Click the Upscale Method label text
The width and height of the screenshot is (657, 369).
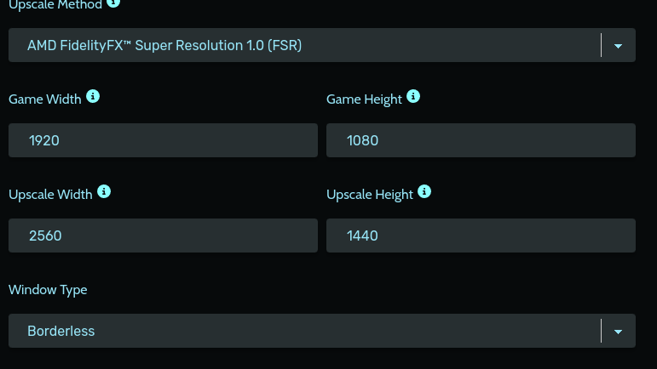click(55, 5)
